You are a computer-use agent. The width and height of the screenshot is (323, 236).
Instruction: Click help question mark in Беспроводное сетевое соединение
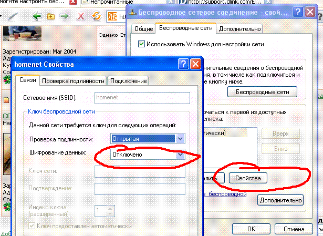[x=298, y=12]
